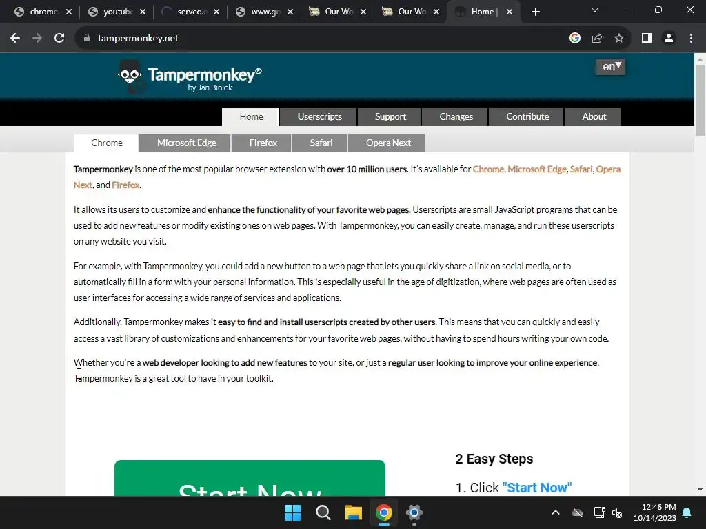Click the browser back arrow
The height and width of the screenshot is (529, 706).
point(15,39)
